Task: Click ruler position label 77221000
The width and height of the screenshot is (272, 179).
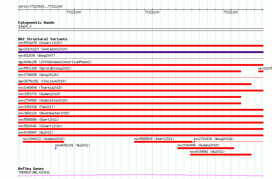Action: point(74,12)
